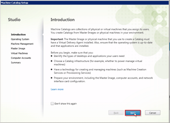Click the greyed-out Back button
The height and width of the screenshot is (123, 170).
click(x=116, y=113)
